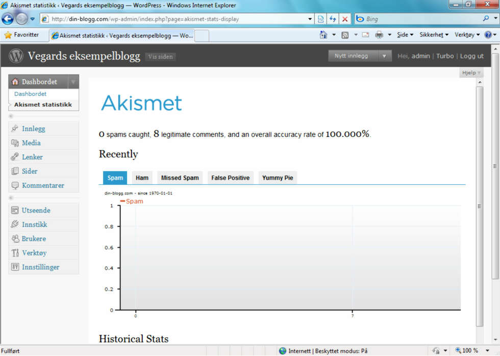Click the browser window vertical scrollbar thumb

(x=495, y=166)
